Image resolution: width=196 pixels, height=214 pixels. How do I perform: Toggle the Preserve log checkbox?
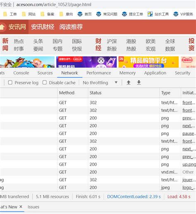(x=10, y=82)
